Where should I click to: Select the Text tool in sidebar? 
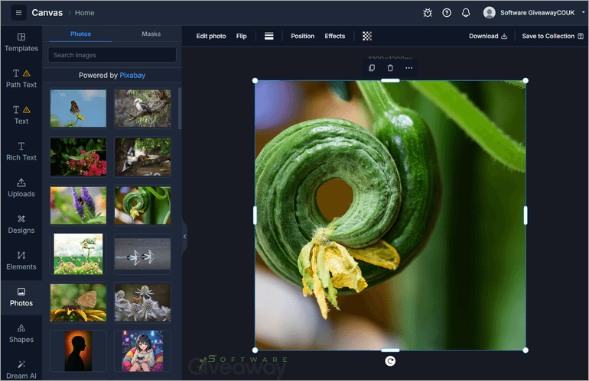pyautogui.click(x=21, y=115)
